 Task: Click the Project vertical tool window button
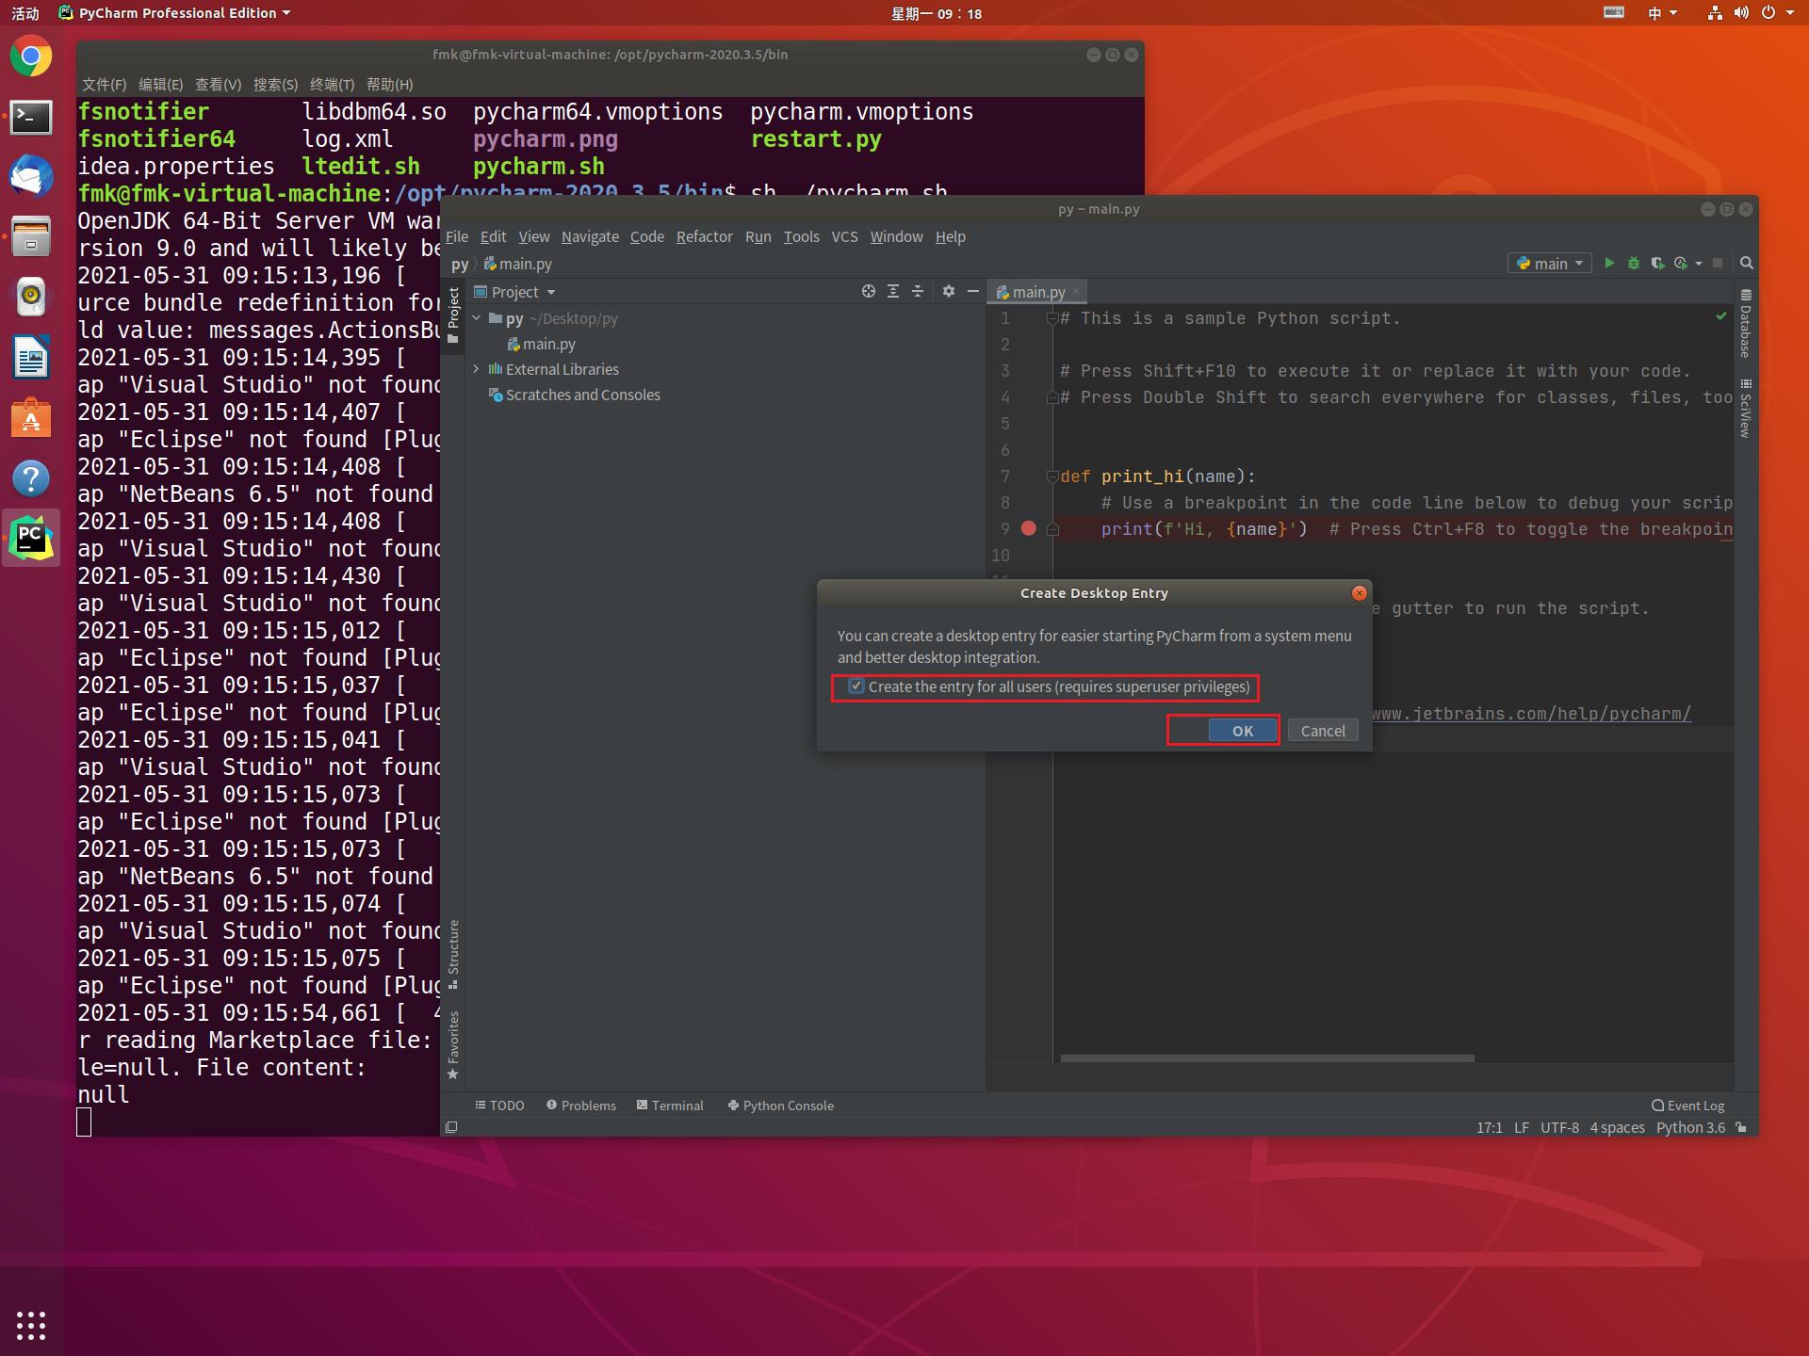[453, 315]
